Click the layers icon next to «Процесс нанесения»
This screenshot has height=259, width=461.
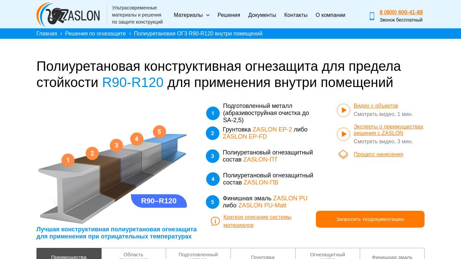point(343,154)
